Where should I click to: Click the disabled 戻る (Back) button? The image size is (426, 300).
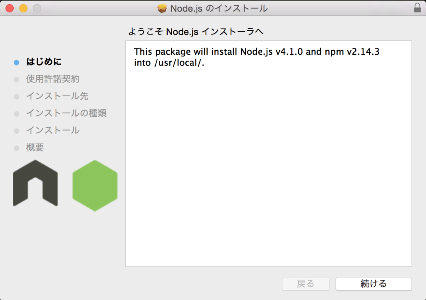306,284
